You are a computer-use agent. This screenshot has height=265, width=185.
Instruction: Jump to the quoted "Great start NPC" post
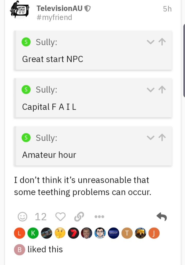[x=162, y=42]
